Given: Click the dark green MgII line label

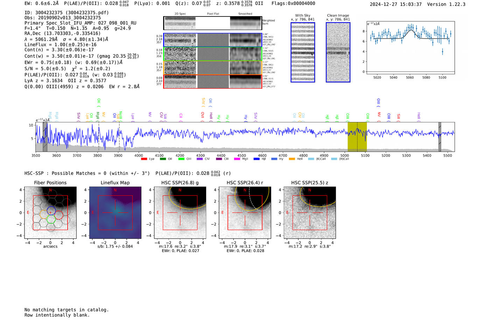Looking at the screenshot, I should tap(98, 116).
